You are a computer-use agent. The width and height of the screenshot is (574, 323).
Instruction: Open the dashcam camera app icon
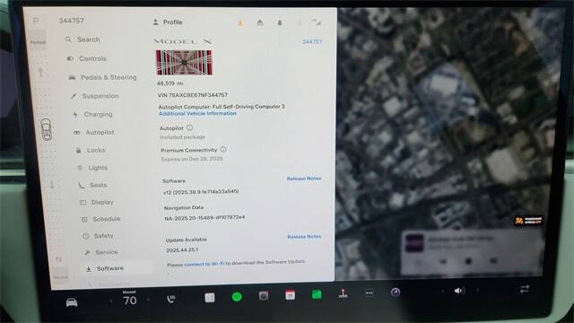264,295
